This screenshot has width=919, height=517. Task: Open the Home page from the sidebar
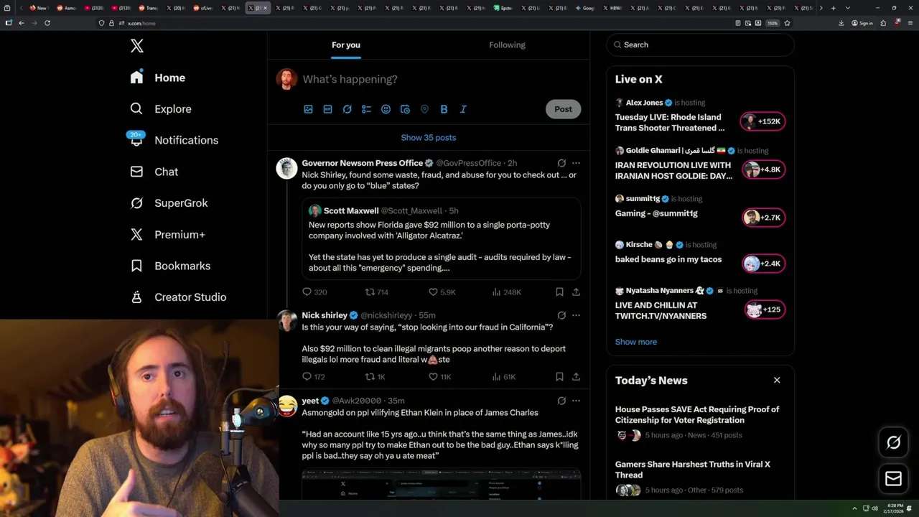(158, 78)
